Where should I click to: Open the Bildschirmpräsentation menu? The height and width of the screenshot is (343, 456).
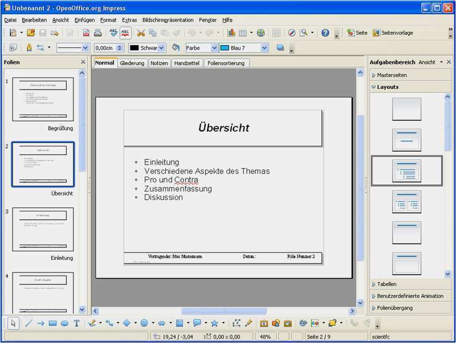click(x=165, y=19)
